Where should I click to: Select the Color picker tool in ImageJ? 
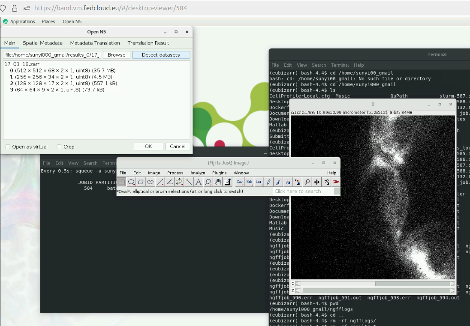tap(228, 182)
